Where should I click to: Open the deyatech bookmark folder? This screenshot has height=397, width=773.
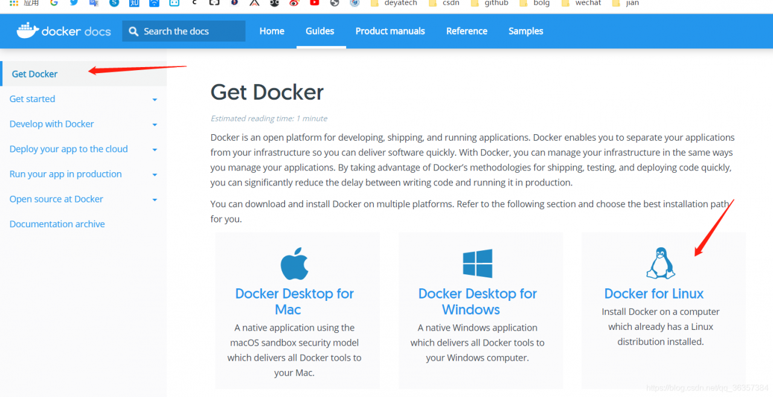[x=393, y=3]
